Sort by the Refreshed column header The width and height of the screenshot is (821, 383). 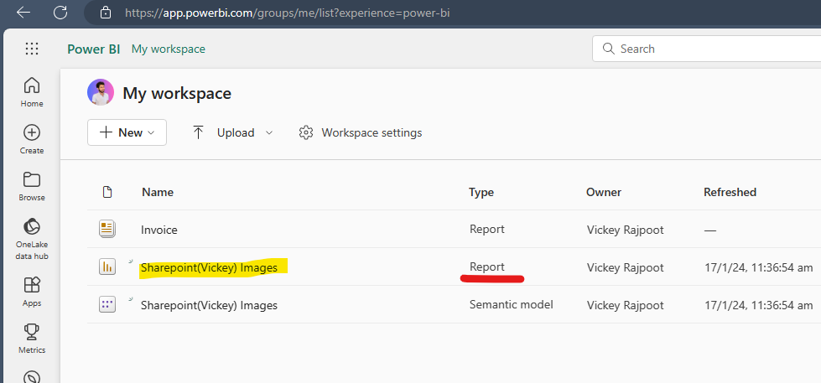tap(730, 192)
